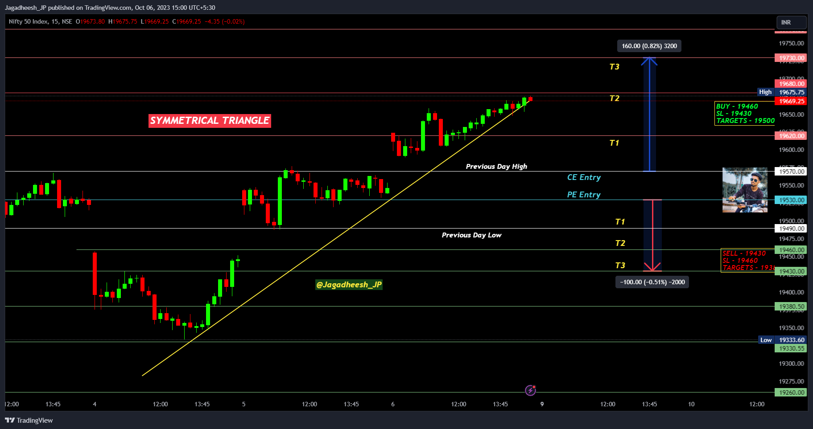Click the 19330.55 price label

click(791, 348)
